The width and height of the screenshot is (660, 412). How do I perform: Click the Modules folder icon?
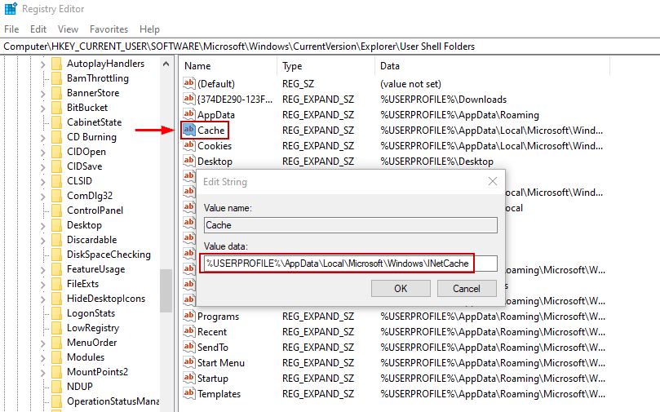(x=56, y=357)
